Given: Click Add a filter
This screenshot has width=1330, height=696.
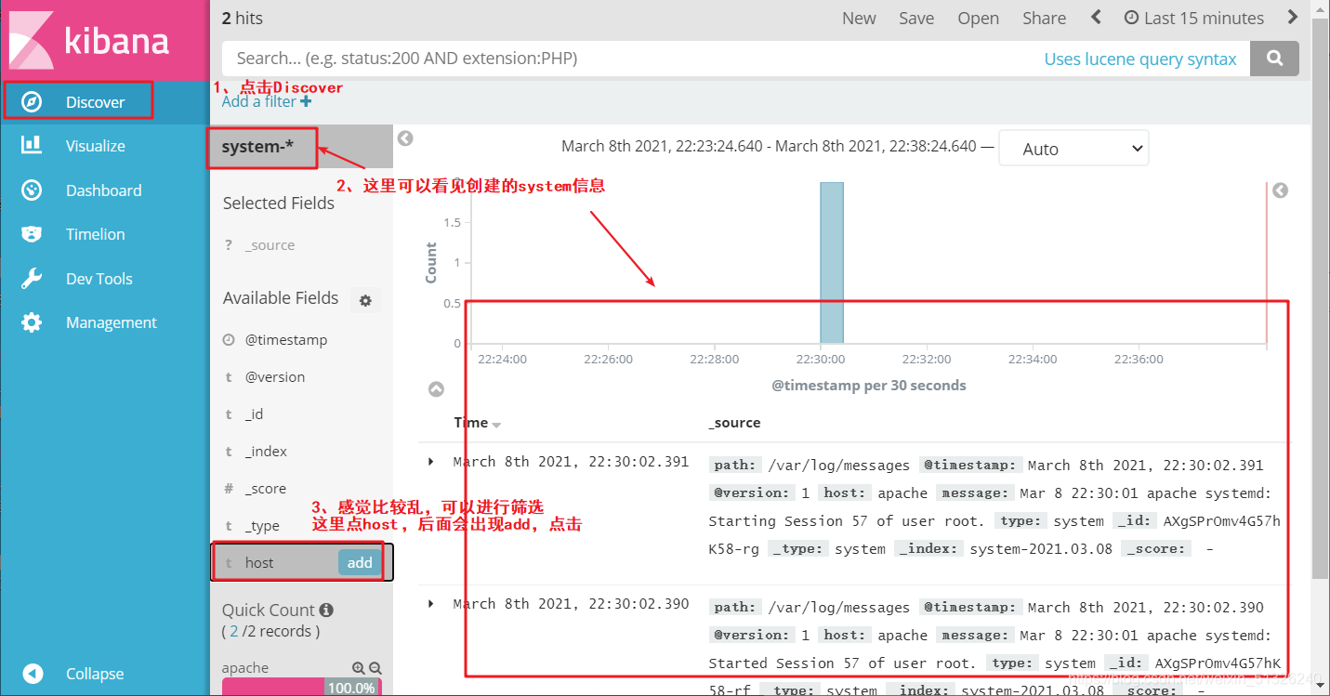Looking at the screenshot, I should click(x=267, y=101).
